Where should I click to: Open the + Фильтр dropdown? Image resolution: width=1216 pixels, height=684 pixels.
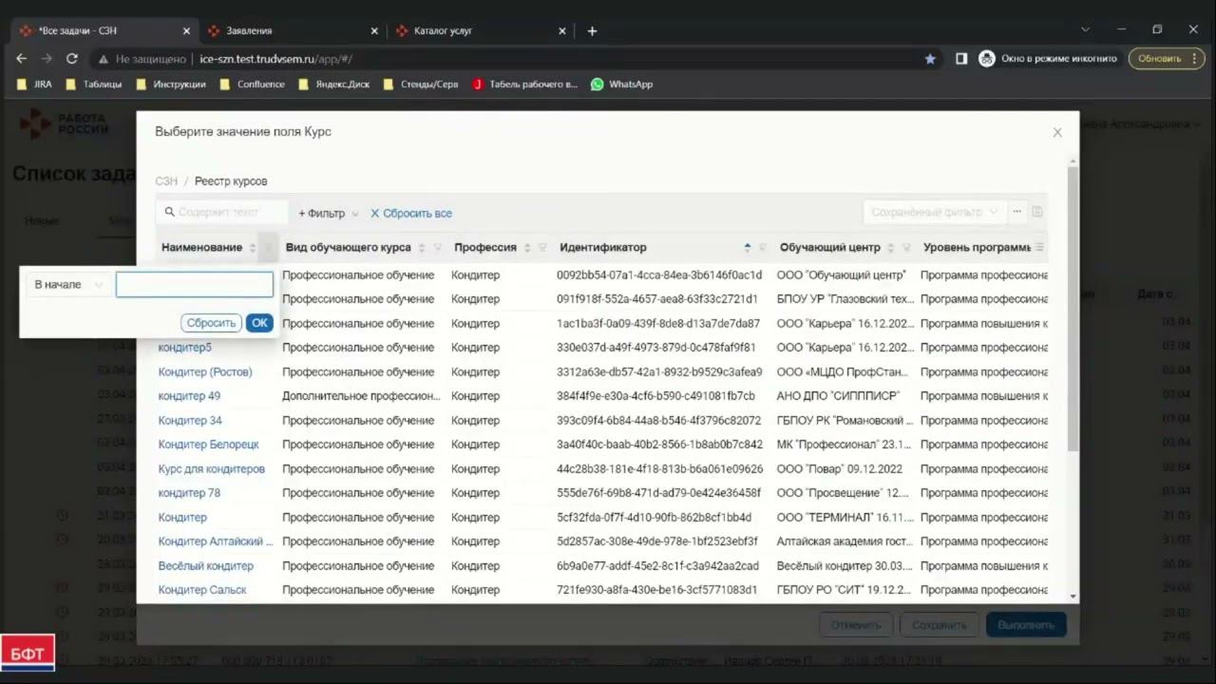tap(329, 214)
